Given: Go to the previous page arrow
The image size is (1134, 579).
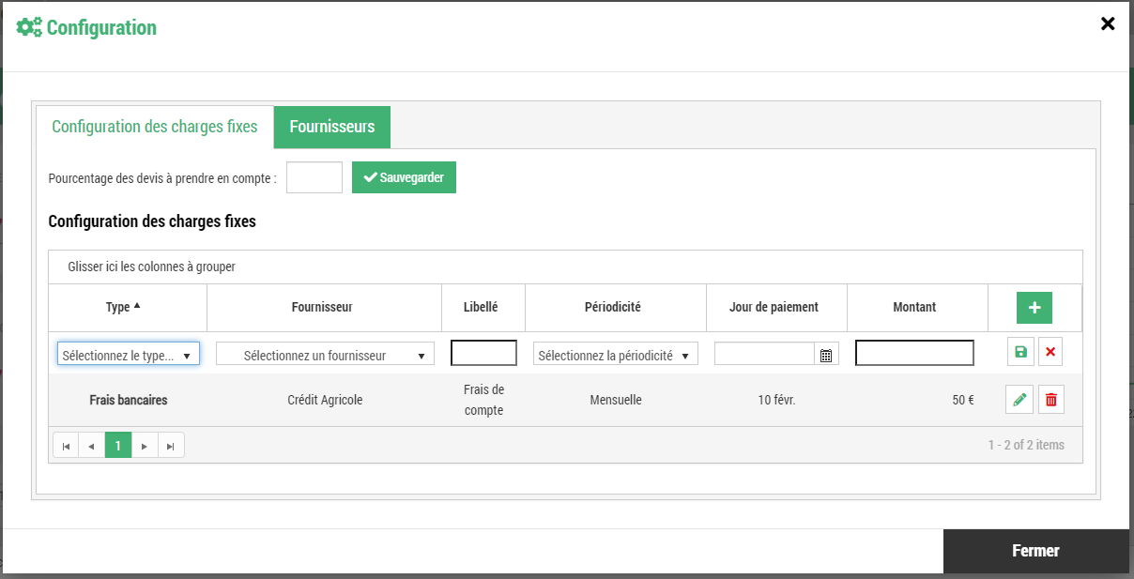Looking at the screenshot, I should click(x=92, y=446).
